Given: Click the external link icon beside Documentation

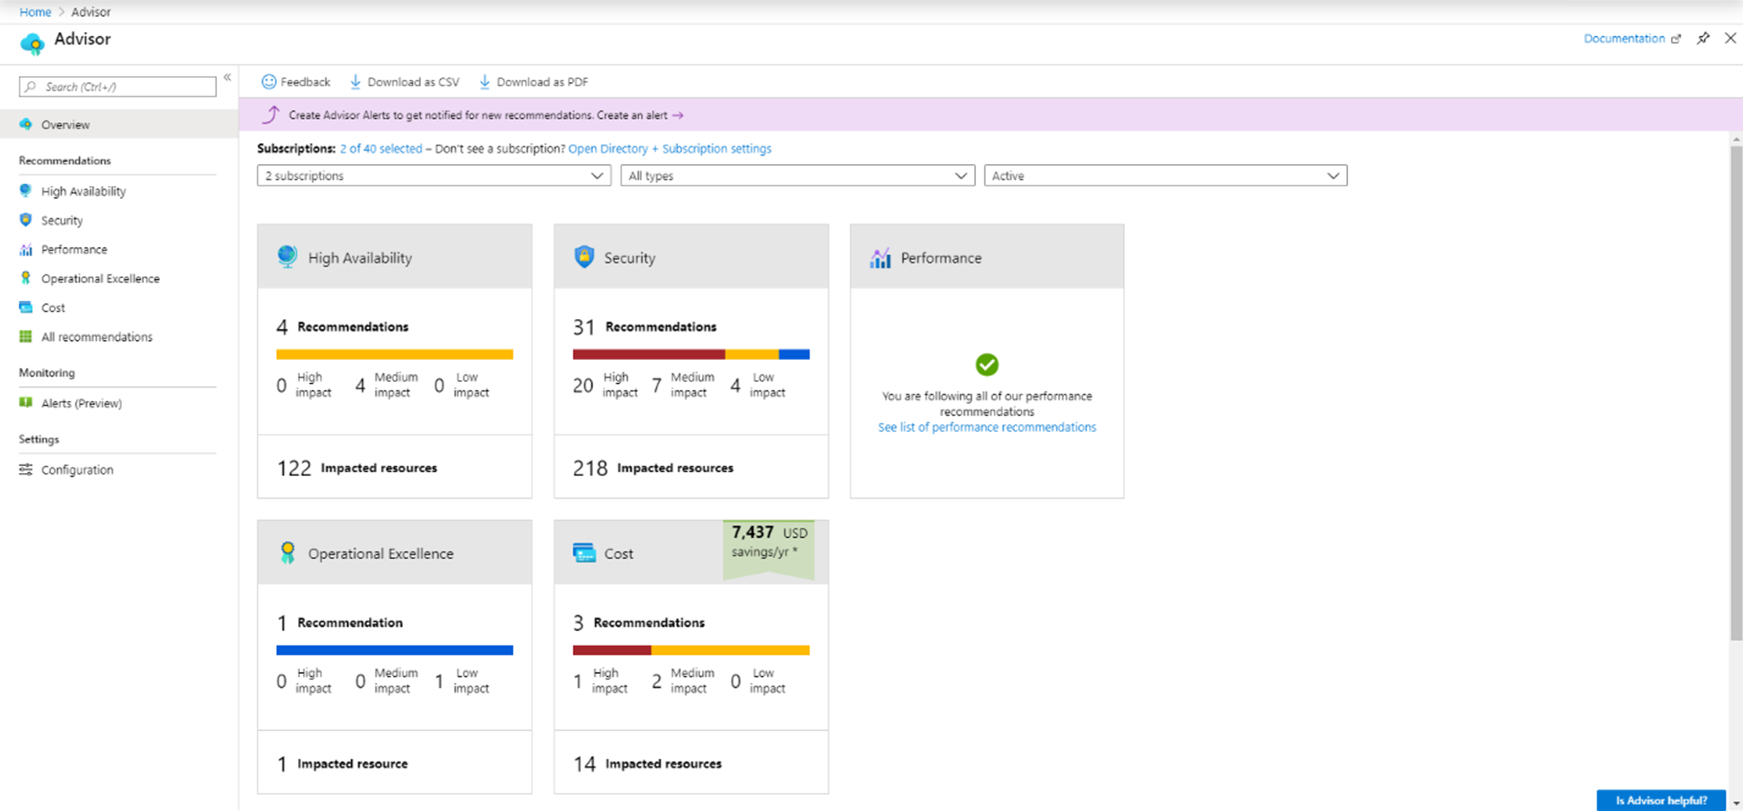Looking at the screenshot, I should pos(1676,39).
